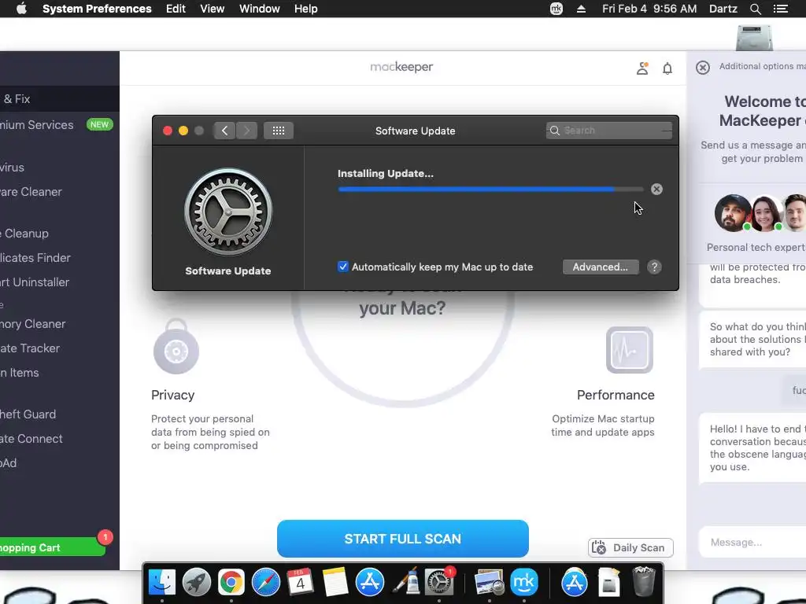Screen dimensions: 806x604
Task: Open the Shopping Cart button
Action: click(51, 547)
